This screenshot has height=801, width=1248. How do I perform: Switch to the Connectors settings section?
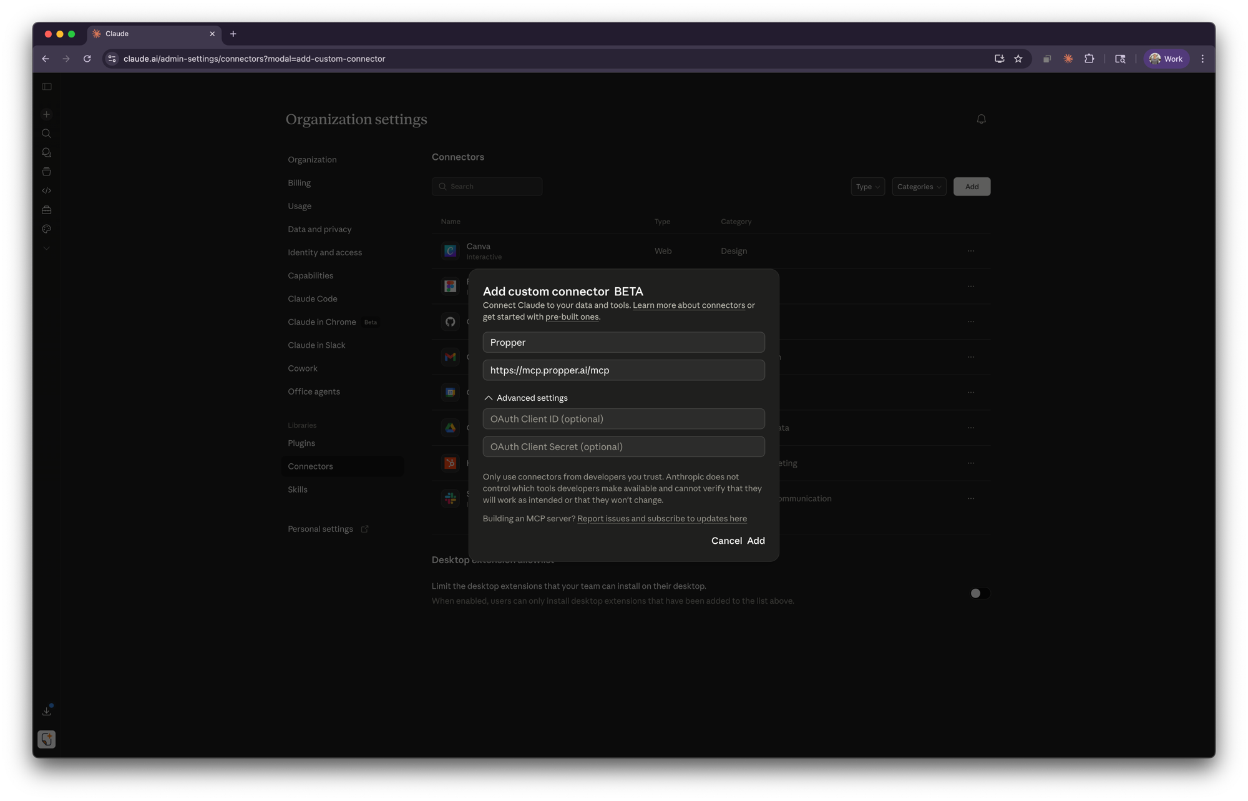pos(310,466)
